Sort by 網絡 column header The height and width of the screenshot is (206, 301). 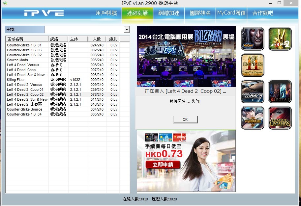click(58, 39)
